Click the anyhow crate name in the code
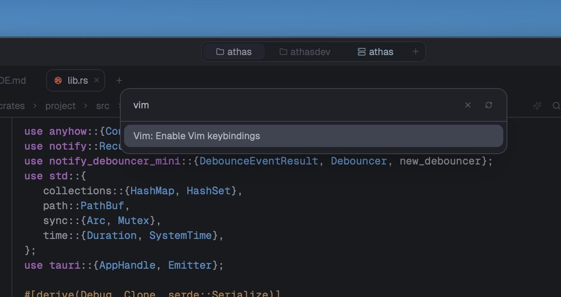 click(x=68, y=131)
